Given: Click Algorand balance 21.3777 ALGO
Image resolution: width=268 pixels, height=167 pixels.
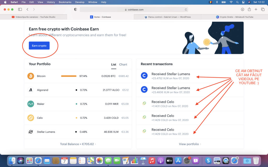Looking at the screenshot, I should 111,90.
